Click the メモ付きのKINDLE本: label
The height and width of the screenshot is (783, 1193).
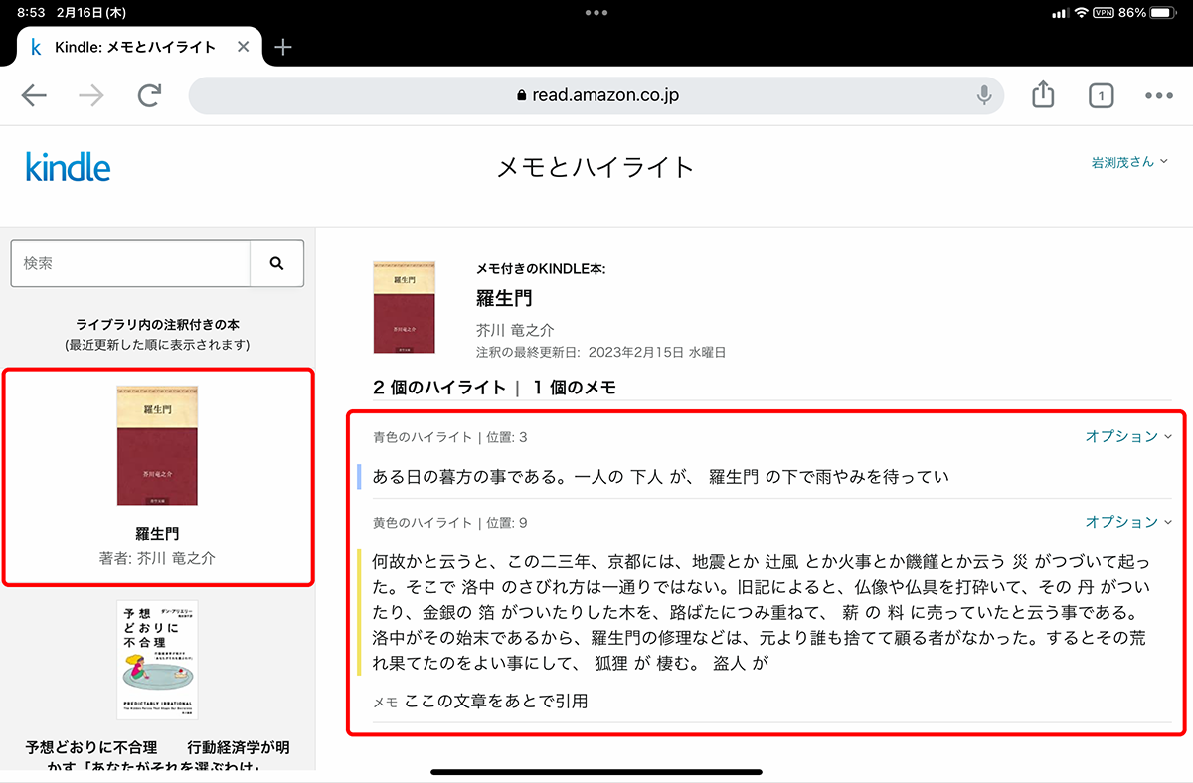coord(541,269)
